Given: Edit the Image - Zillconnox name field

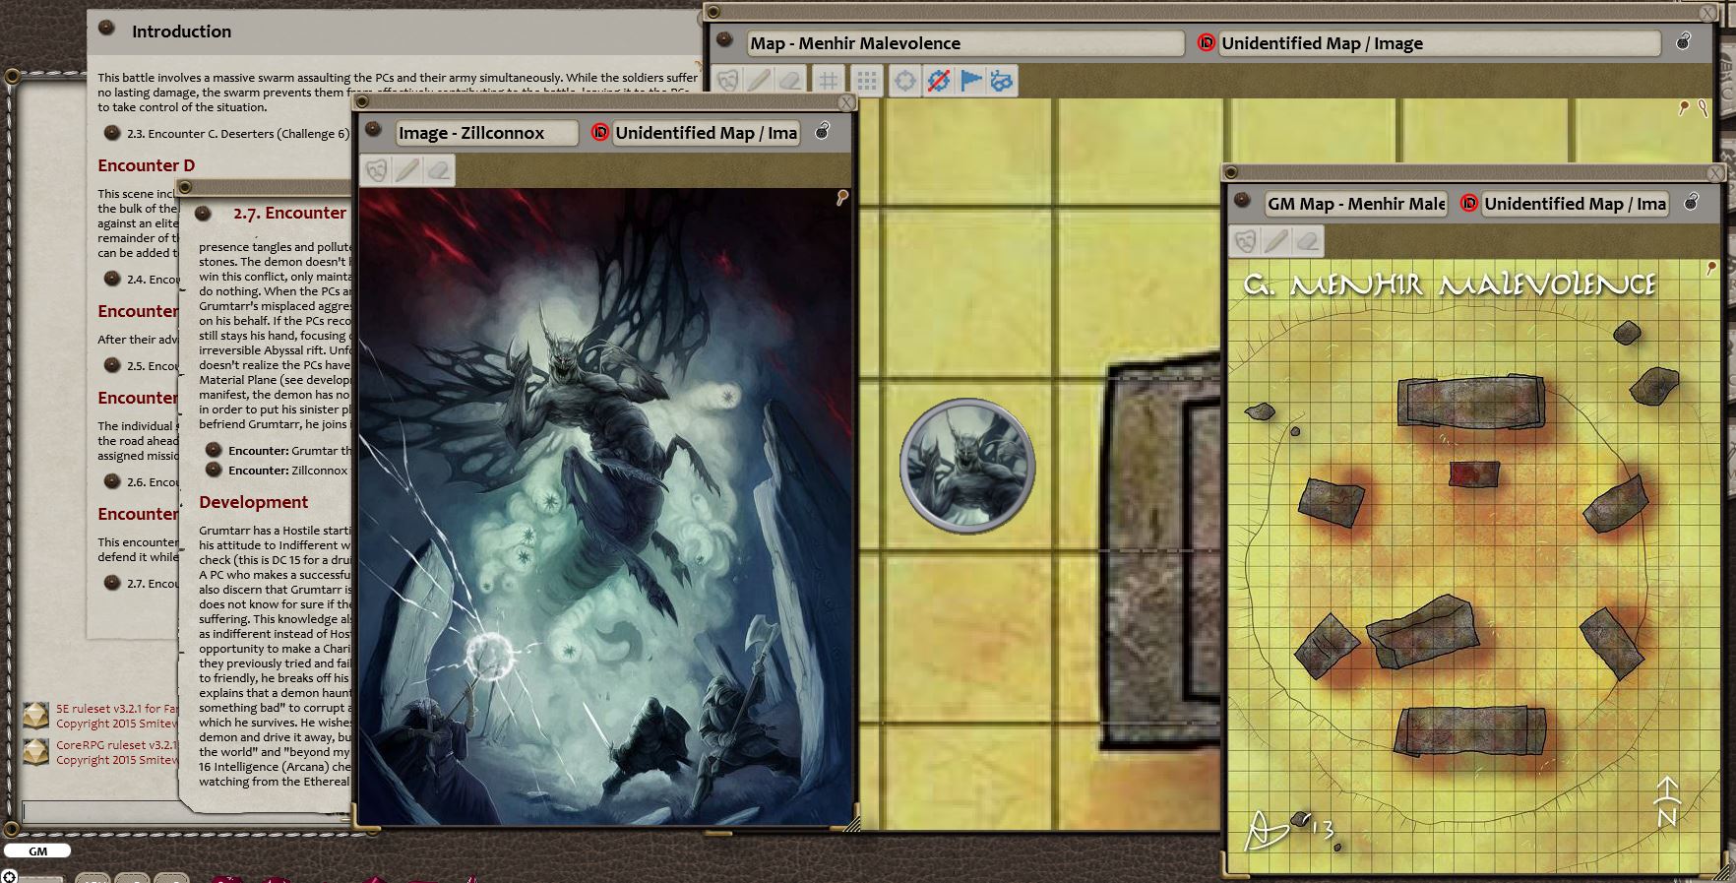Looking at the screenshot, I should [x=486, y=133].
